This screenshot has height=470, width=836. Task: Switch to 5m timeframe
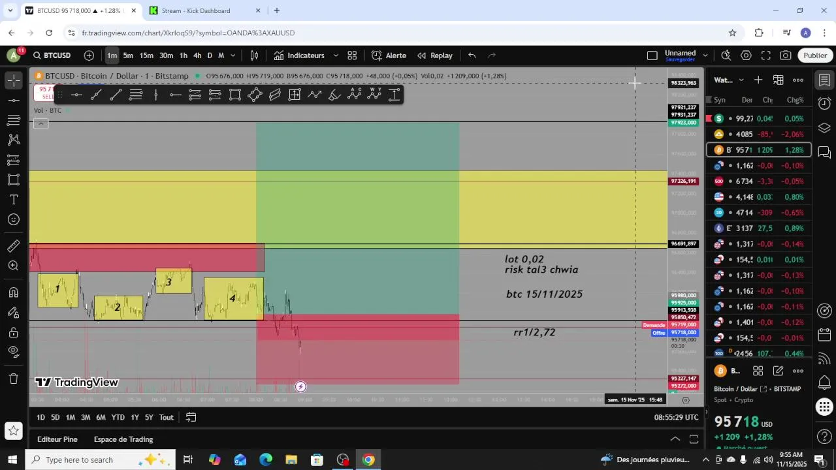tap(128, 55)
